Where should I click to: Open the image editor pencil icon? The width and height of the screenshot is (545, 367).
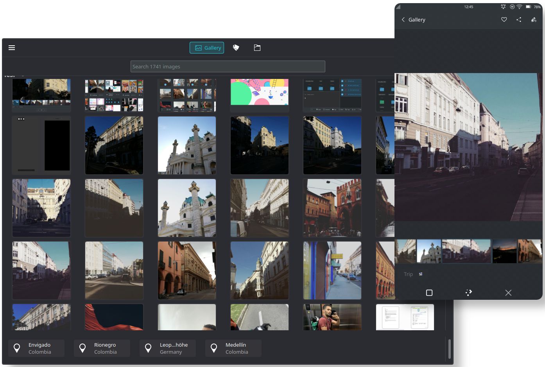tap(534, 20)
